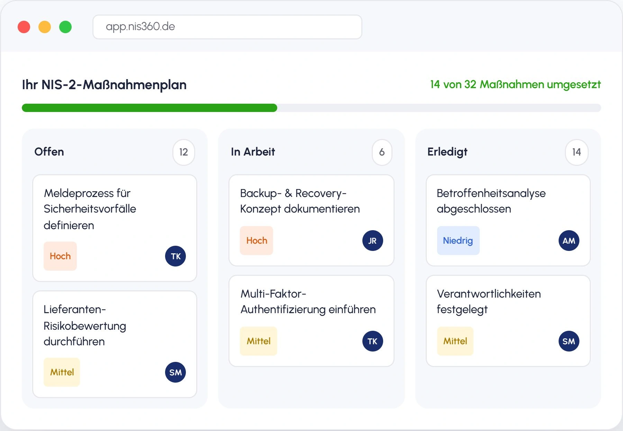The width and height of the screenshot is (623, 431).
Task: Select the Erledigt column header
Action: pos(447,152)
